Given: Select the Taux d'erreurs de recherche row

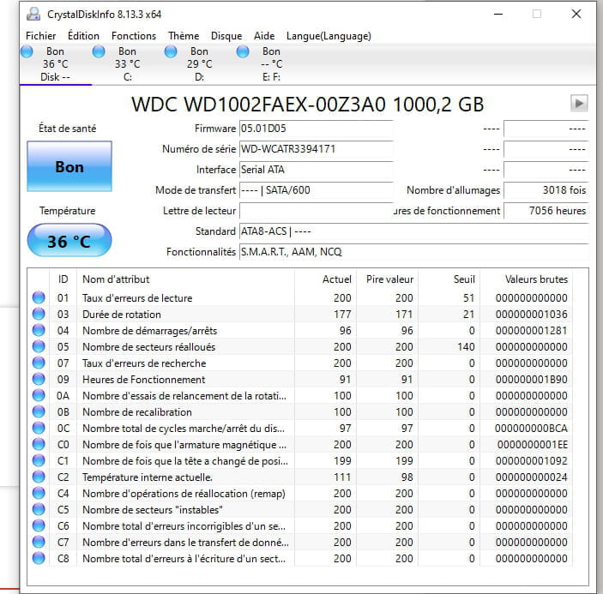Looking at the screenshot, I should coord(300,363).
